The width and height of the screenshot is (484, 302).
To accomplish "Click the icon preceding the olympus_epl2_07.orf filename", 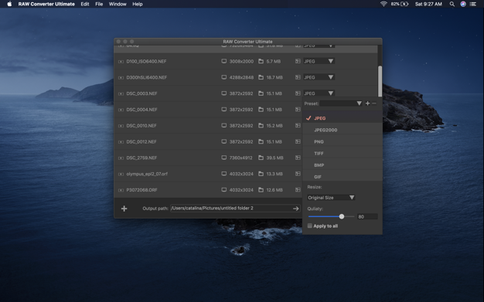I will [121, 174].
